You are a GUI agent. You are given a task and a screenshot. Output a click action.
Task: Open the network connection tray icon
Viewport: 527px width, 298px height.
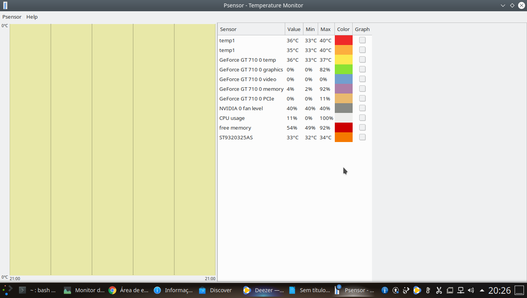(x=460, y=290)
